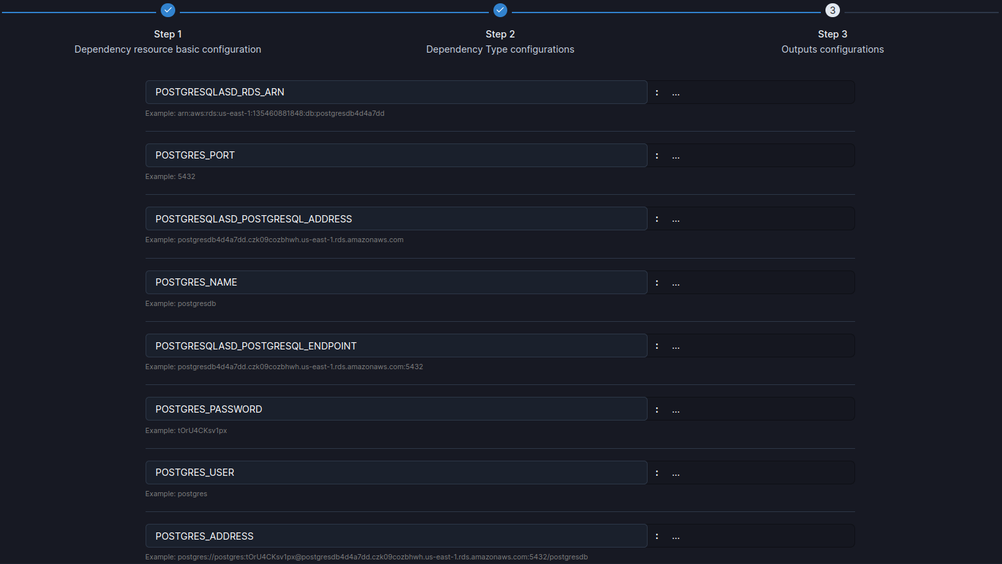Click the example ARN text starting 'arn:aws:rds:us-east-1'
The image size is (1002, 564).
pyautogui.click(x=281, y=113)
